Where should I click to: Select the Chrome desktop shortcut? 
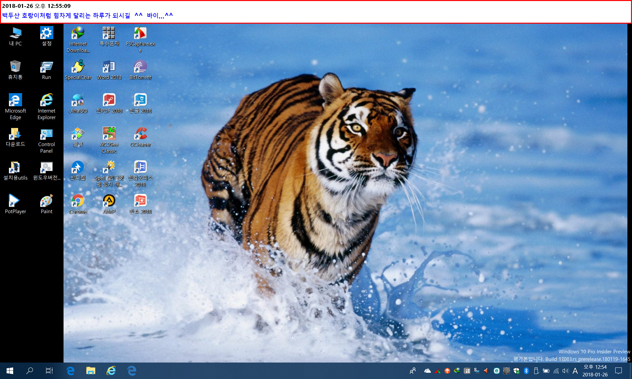coord(78,204)
